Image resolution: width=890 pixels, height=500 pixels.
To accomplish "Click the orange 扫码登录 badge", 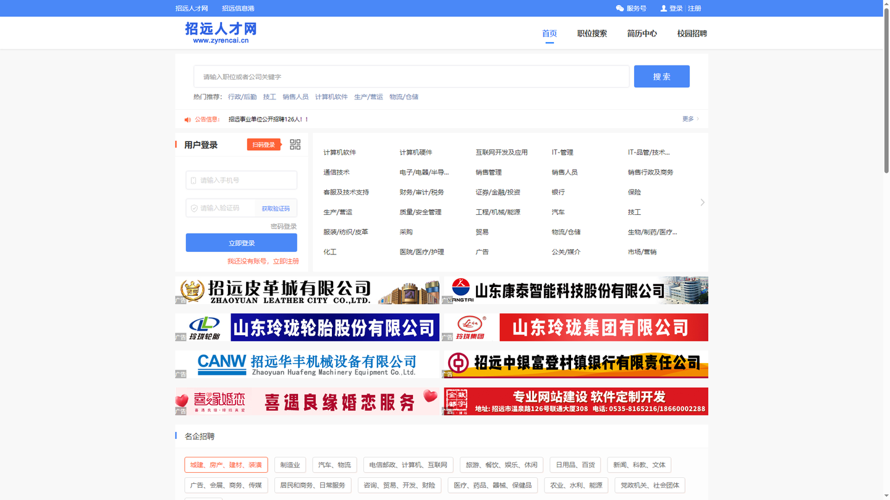I will tap(264, 144).
